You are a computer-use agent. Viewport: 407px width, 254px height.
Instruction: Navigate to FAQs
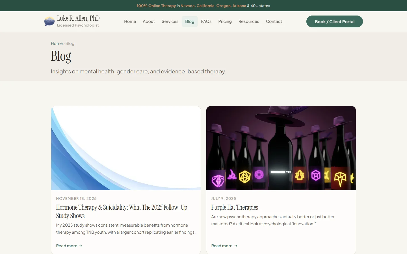[206, 21]
